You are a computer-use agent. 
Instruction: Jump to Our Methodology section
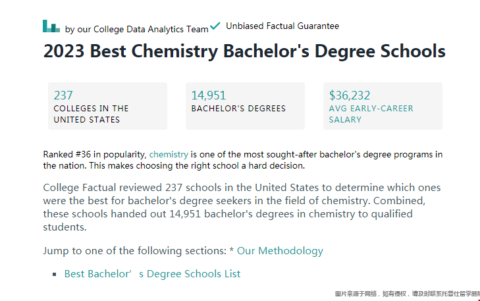280,251
